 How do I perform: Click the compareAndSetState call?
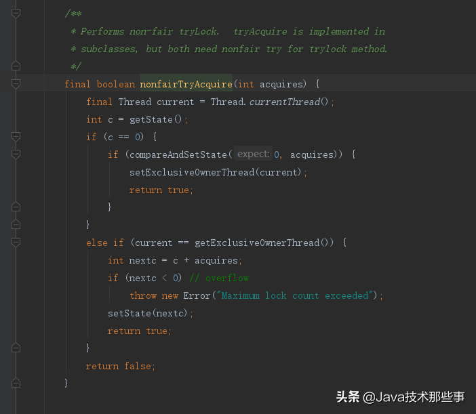coord(178,154)
